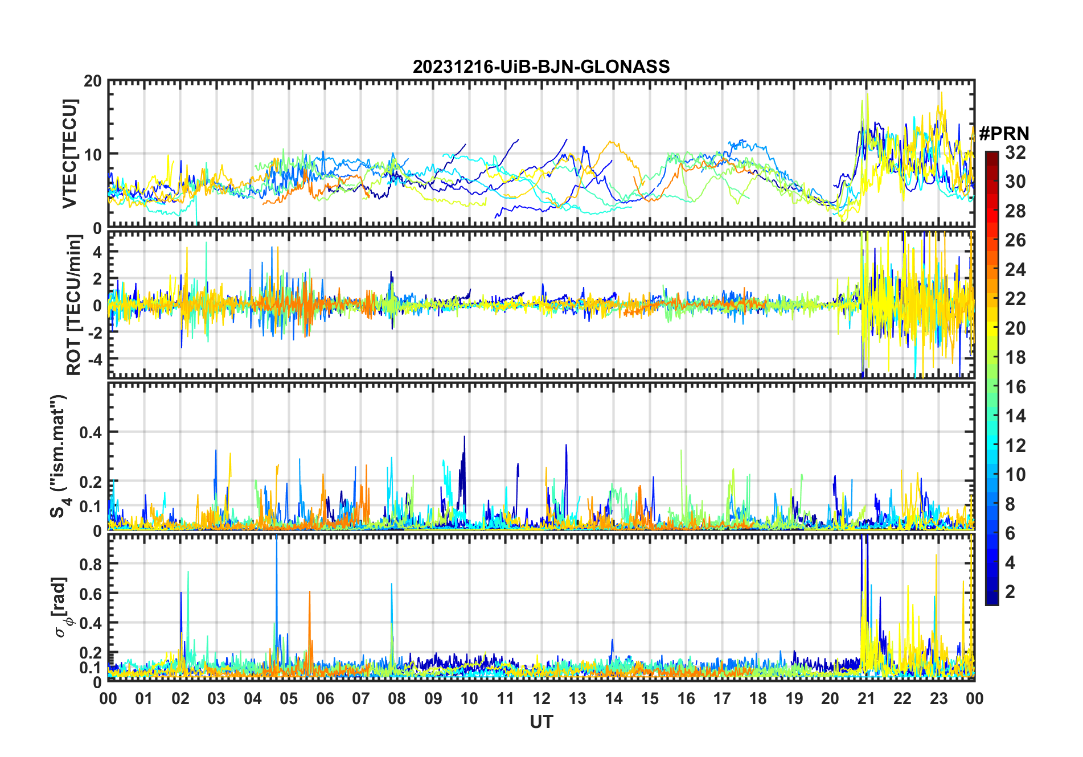Click colorbar tick label 26
The image size is (1083, 757).
[x=1015, y=240]
